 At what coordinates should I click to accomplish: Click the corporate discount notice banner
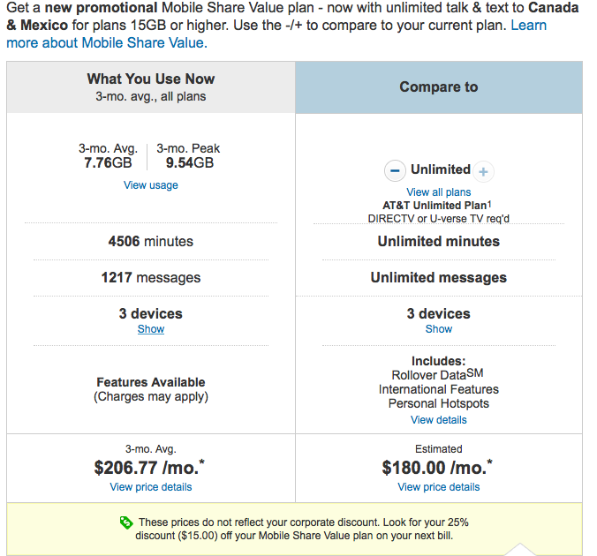(x=294, y=529)
